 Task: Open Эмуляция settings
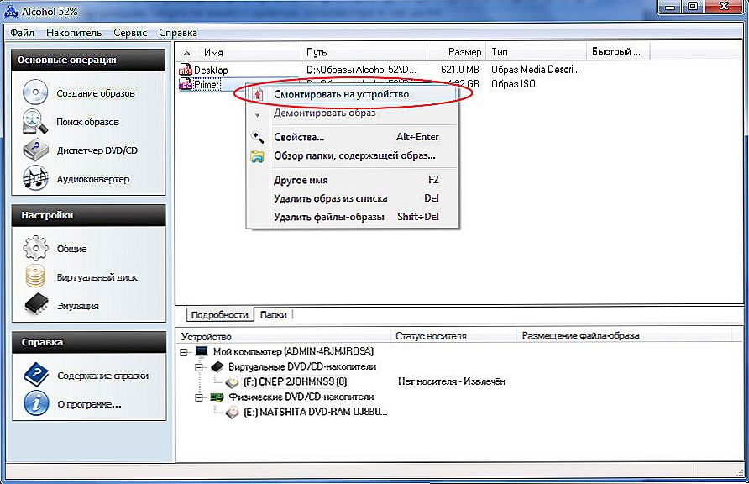coord(77,306)
